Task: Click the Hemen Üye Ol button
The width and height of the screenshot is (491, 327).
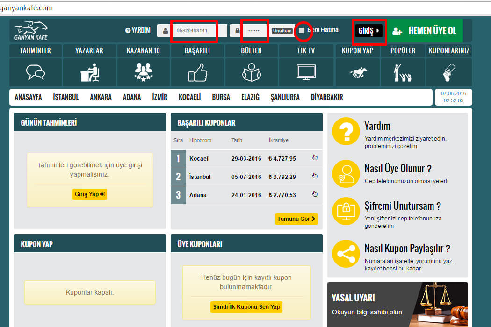Action: [x=425, y=31]
